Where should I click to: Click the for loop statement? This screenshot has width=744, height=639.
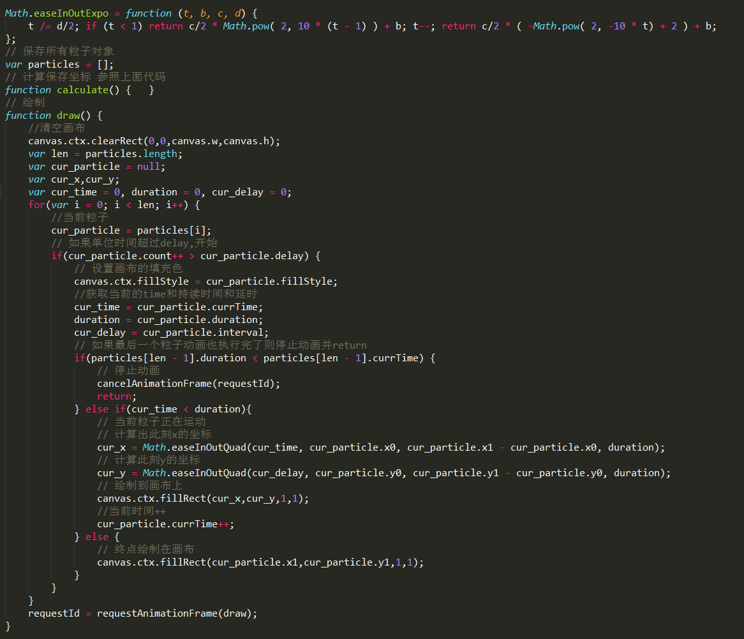point(115,205)
